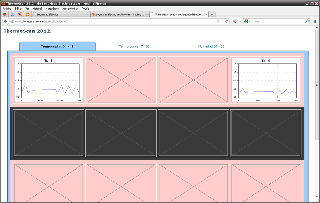This screenshot has width=320, height=203.
Task: Open the URL history dropdown arrow
Action: (x=222, y=21)
